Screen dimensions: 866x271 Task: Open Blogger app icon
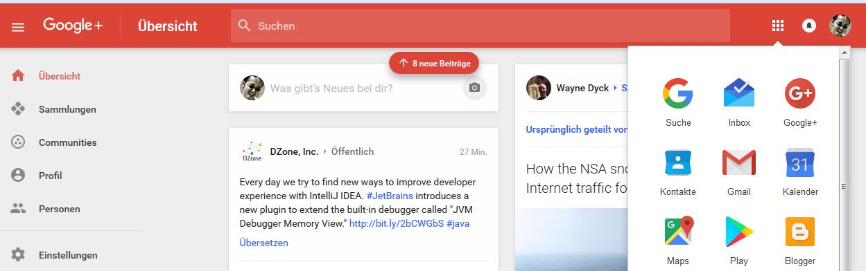tap(800, 232)
